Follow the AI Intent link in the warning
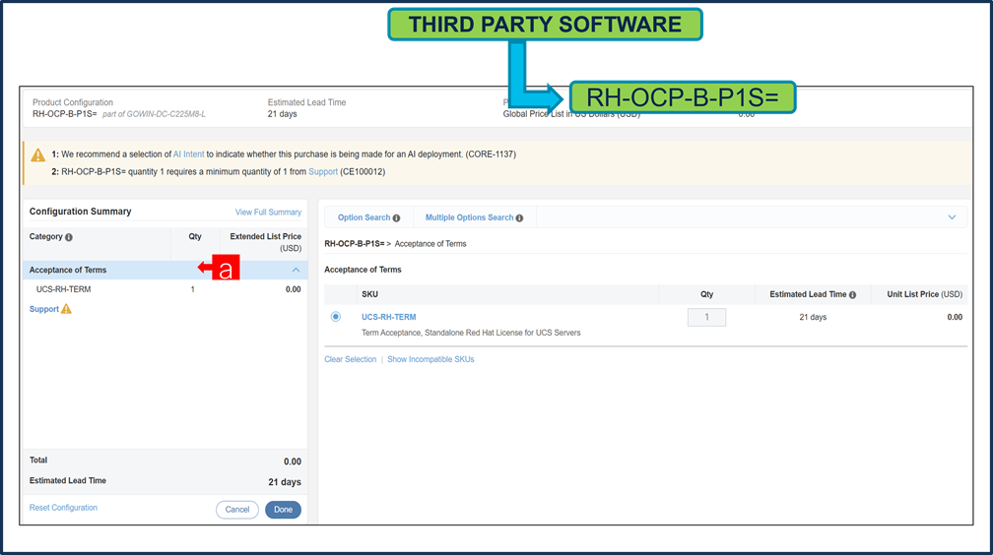 189,154
